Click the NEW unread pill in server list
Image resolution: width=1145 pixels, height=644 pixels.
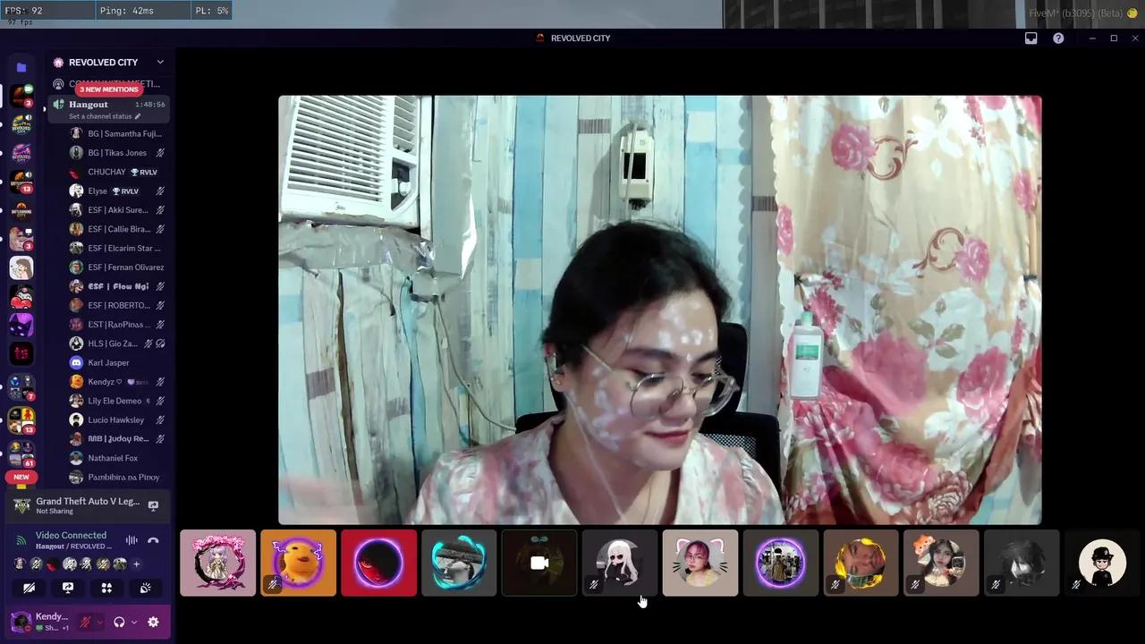tap(21, 477)
